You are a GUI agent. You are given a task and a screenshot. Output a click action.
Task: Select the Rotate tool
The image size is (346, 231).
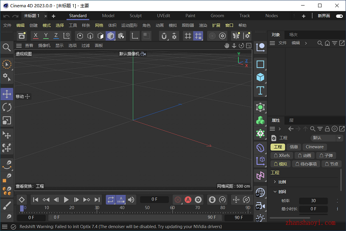7,107
